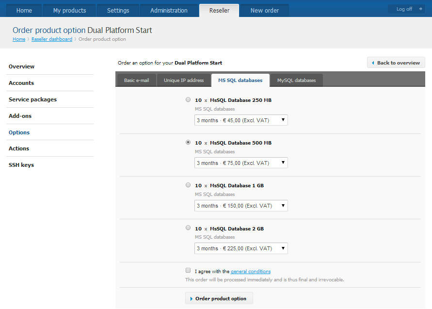
Task: Click the Order product option button
Action: [x=219, y=298]
